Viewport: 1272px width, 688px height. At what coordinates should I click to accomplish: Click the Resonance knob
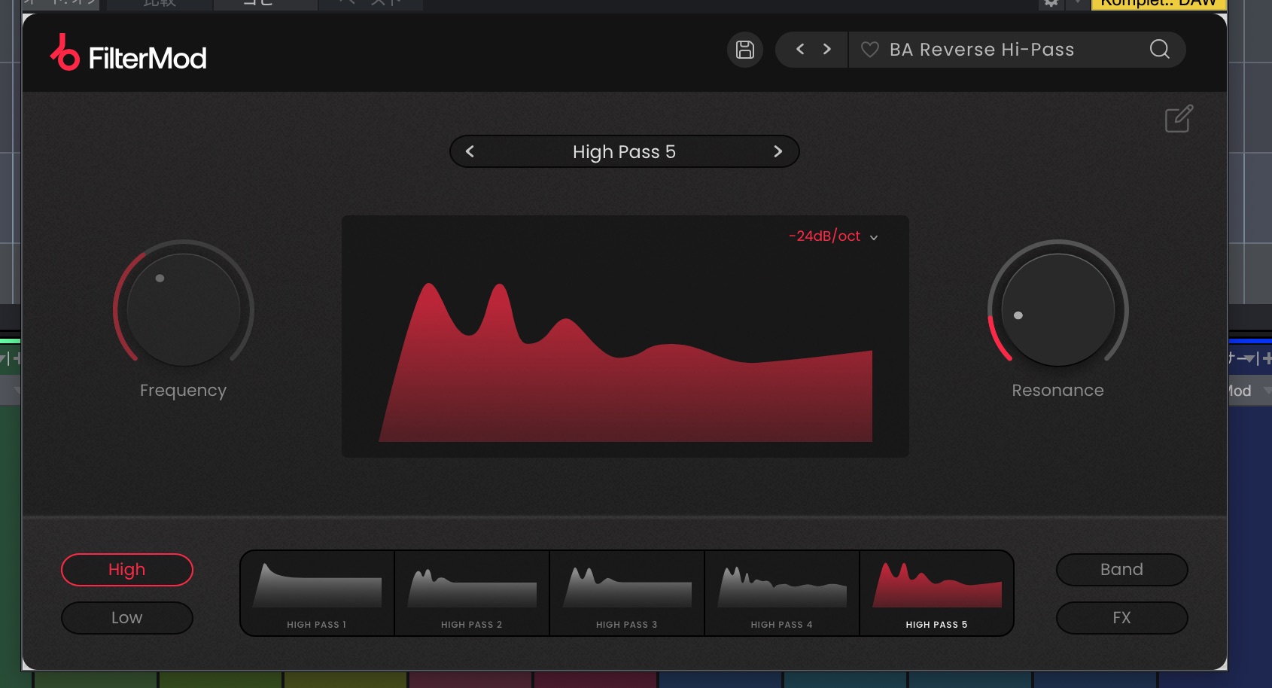click(1057, 309)
